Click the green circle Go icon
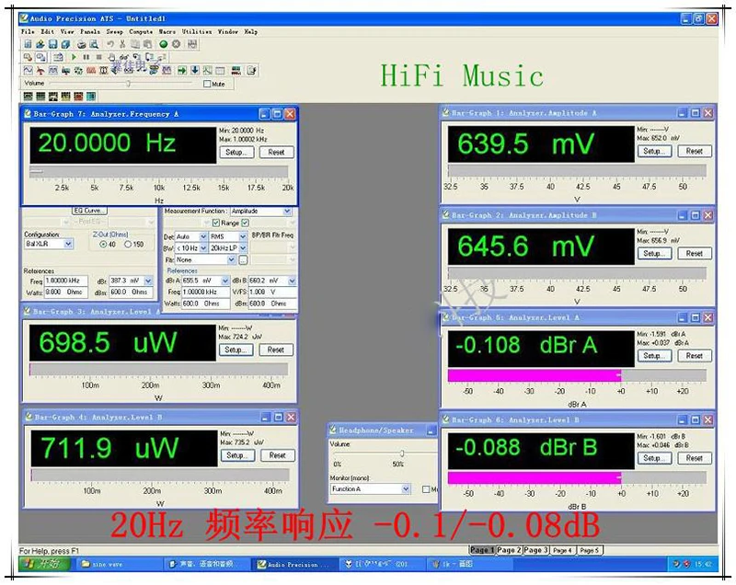The height and width of the screenshot is (585, 736). pos(164,44)
